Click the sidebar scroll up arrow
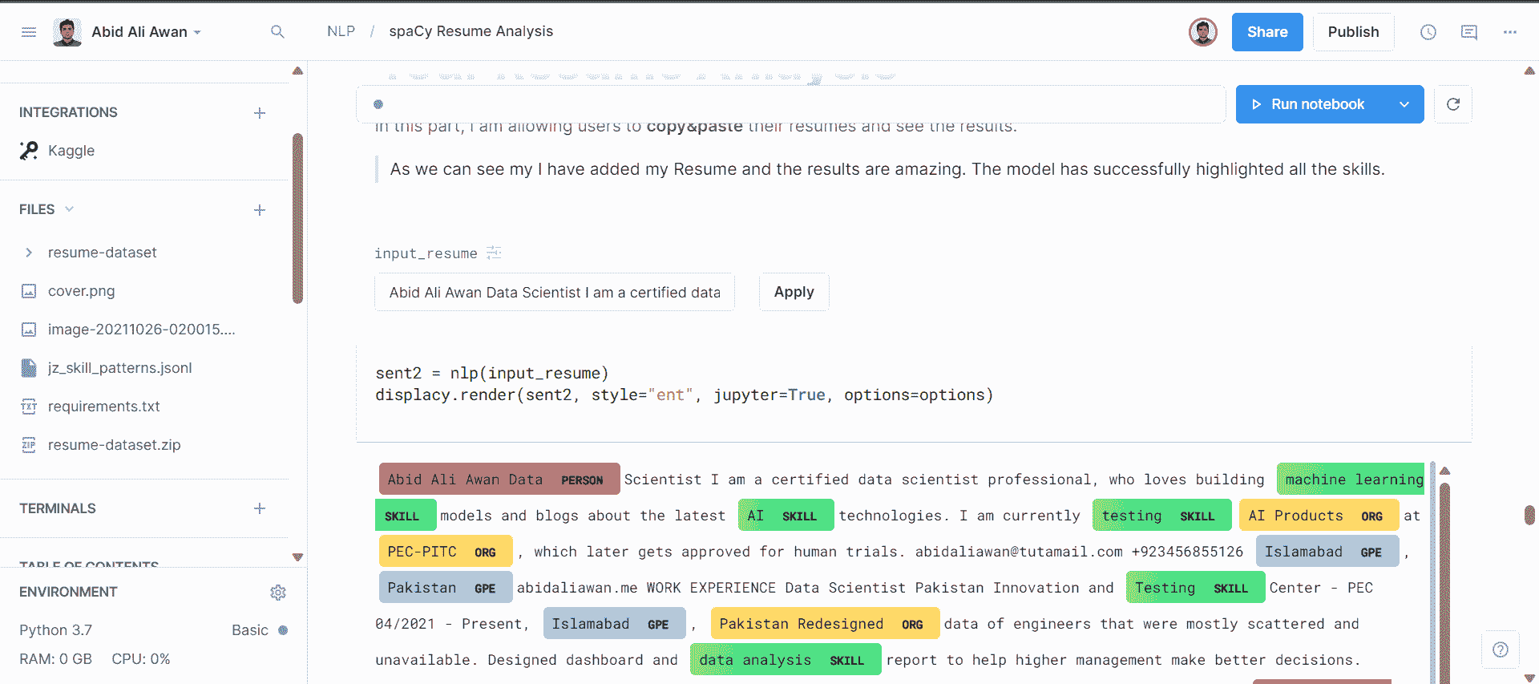Viewport: 1539px width, 684px height. coord(297,71)
